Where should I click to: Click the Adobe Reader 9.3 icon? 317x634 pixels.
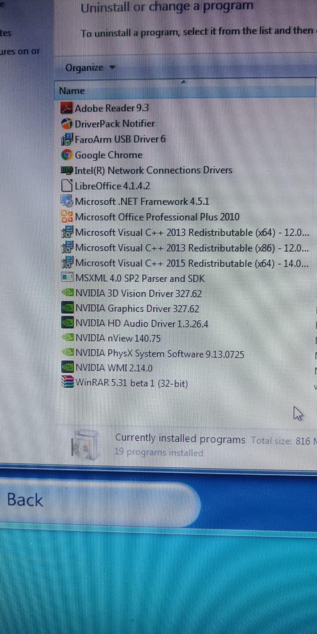click(66, 107)
